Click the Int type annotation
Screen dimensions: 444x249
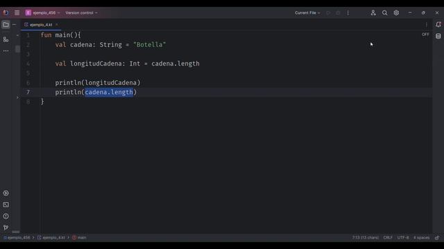135,64
